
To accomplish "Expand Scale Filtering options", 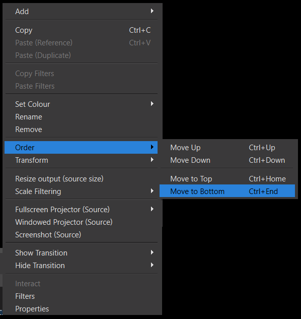I will click(81, 192).
